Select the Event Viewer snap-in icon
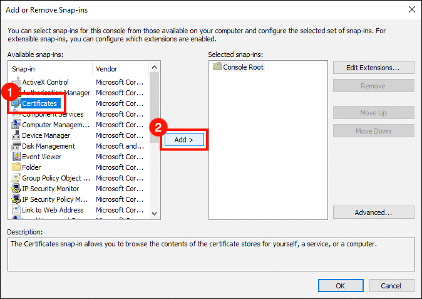422x299 pixels. (x=17, y=157)
